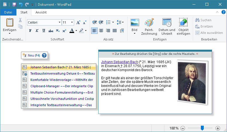Screen dimensions: 227x132
Task: Enable center paragraph alignment
Action: [101, 31]
